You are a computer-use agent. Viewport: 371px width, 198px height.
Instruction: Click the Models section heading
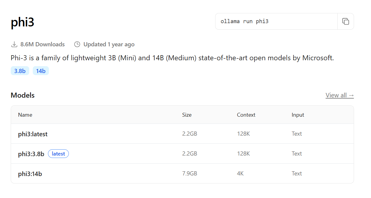(23, 95)
